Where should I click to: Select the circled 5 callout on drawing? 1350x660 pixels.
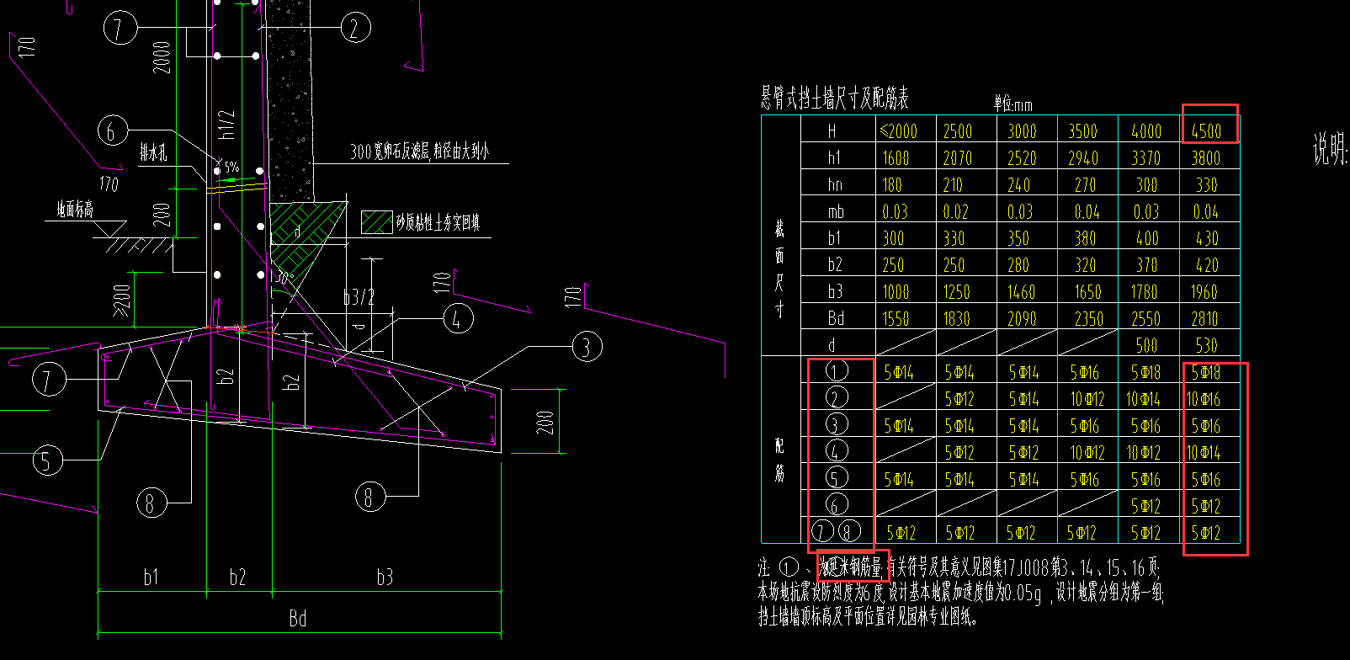48,460
